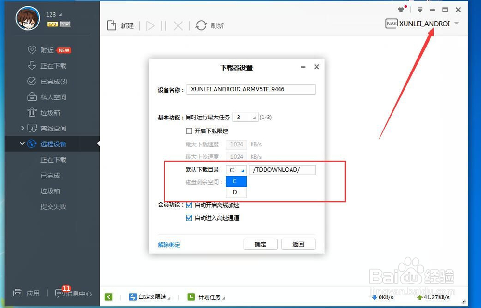481x308 pixels.
Task: Uncheck 自动进入高速通道 checkbox
Action: pyautogui.click(x=189, y=218)
